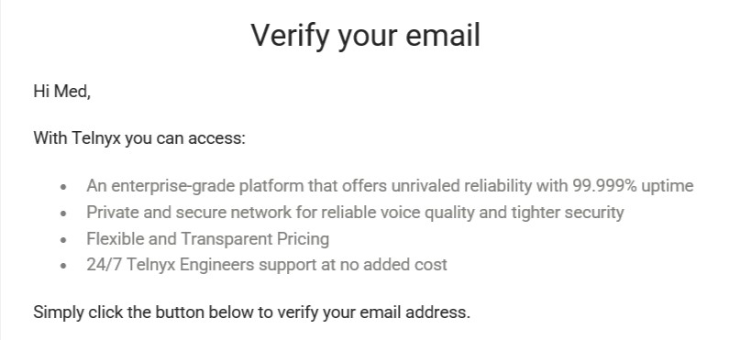Click the 24/7 Telnyx Engineers support line
The width and height of the screenshot is (729, 340).
point(267,265)
